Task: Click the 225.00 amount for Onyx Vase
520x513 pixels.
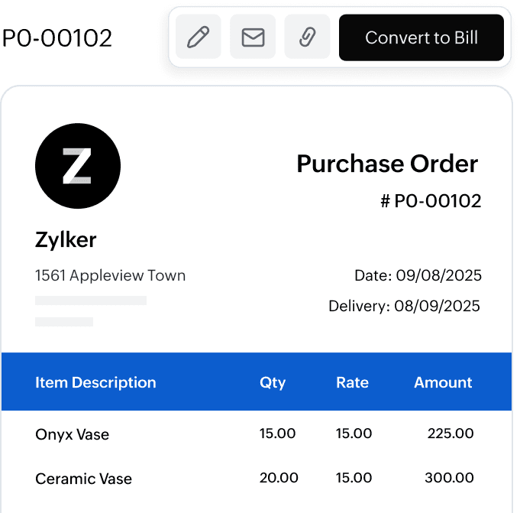Action: 450,433
